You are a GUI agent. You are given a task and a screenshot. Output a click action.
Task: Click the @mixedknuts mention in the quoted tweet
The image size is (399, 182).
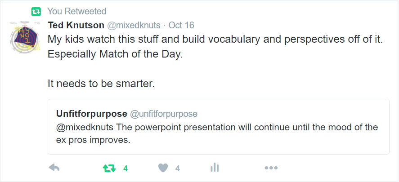pyautogui.click(x=85, y=127)
